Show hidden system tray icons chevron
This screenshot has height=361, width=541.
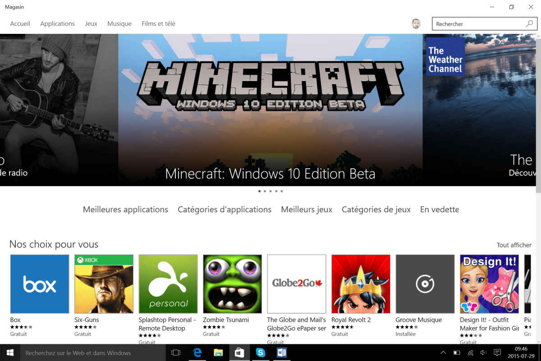[x=443, y=352]
